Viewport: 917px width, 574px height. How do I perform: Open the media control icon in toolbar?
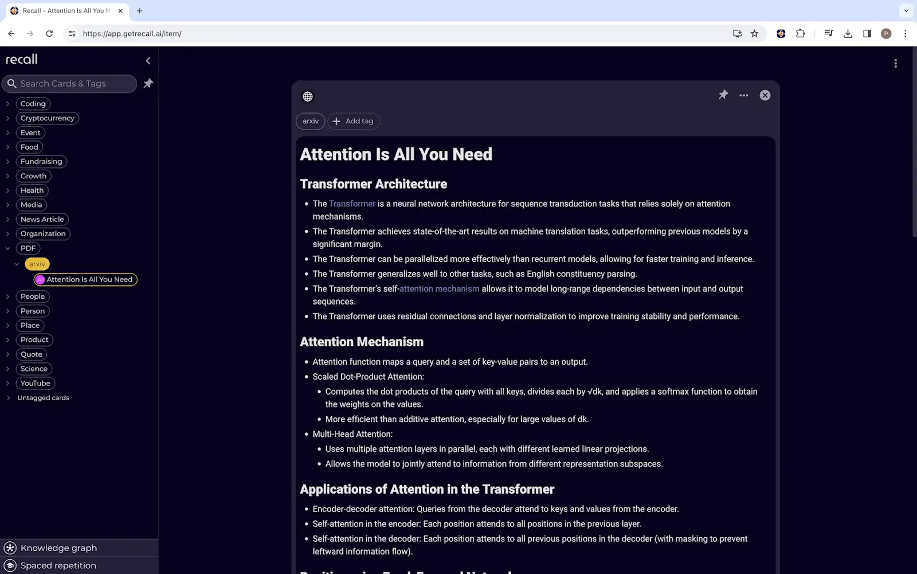(x=829, y=34)
